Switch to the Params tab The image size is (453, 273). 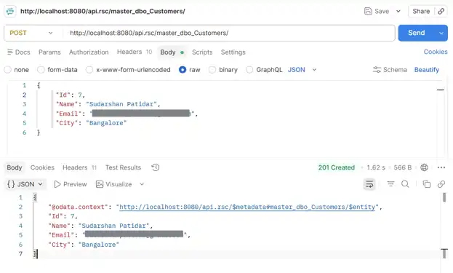point(49,52)
